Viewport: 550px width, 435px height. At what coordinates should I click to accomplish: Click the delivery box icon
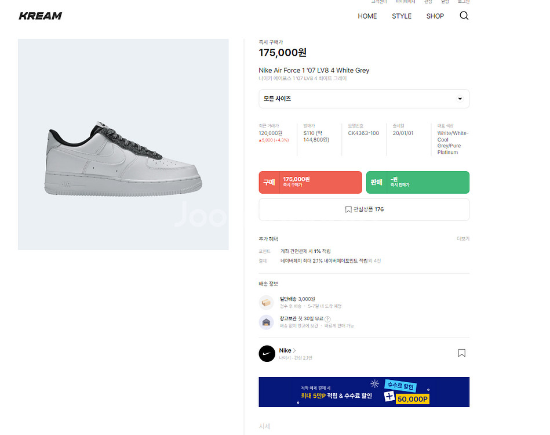(x=266, y=302)
